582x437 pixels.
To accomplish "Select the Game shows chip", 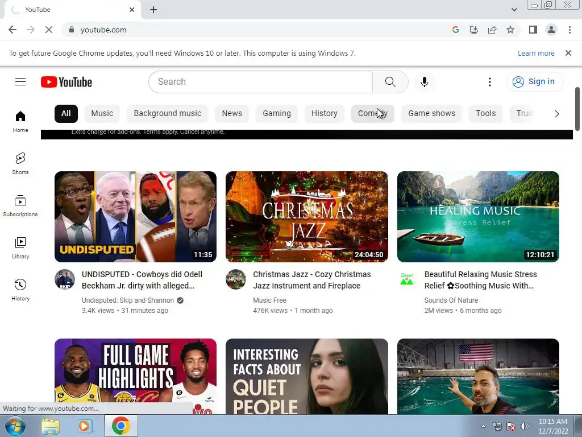I will (432, 114).
